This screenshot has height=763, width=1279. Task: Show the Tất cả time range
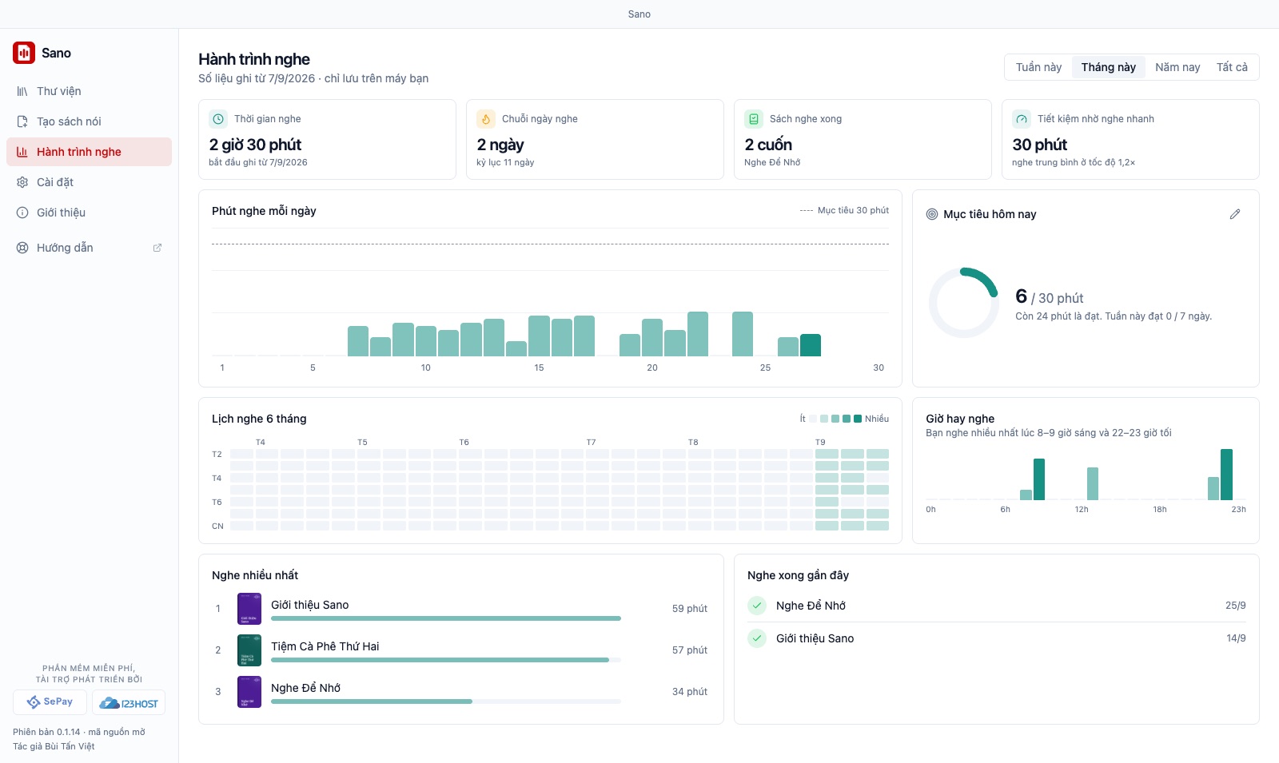click(x=1232, y=67)
